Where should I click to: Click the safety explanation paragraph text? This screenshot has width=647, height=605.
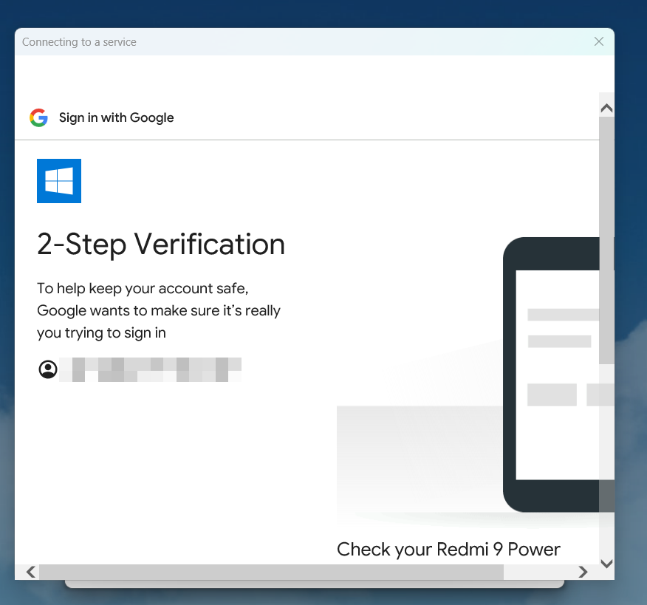pos(159,310)
